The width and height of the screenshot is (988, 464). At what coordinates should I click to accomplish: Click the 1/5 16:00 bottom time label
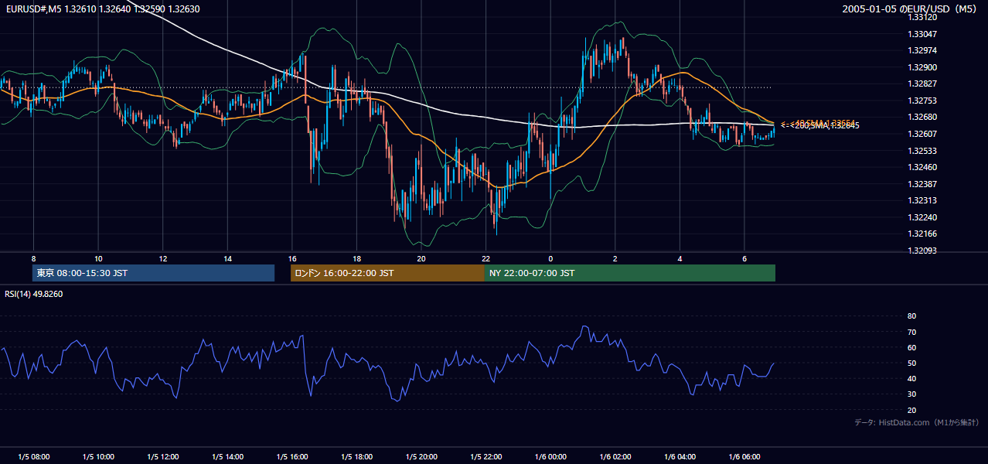[x=291, y=457]
